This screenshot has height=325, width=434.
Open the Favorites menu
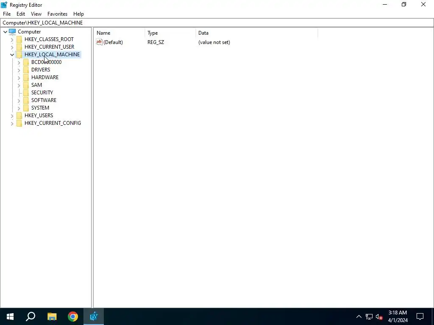click(x=57, y=14)
